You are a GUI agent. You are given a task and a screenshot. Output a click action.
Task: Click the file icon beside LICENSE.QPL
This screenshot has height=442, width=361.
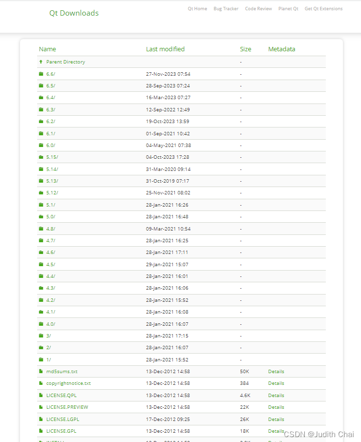41,395
